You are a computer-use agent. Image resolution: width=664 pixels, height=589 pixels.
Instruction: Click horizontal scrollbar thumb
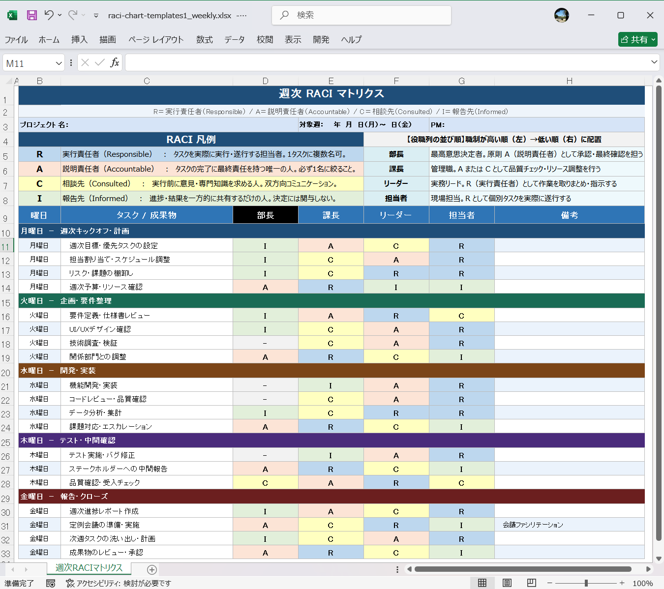click(x=523, y=569)
